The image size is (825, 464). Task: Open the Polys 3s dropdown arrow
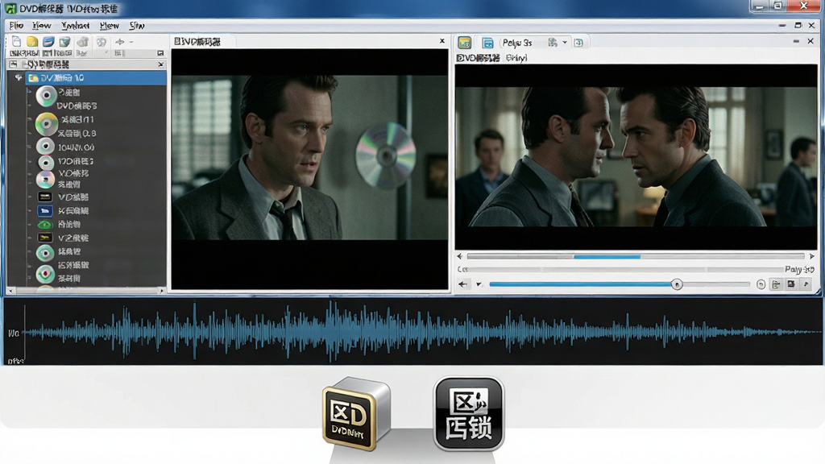(565, 43)
